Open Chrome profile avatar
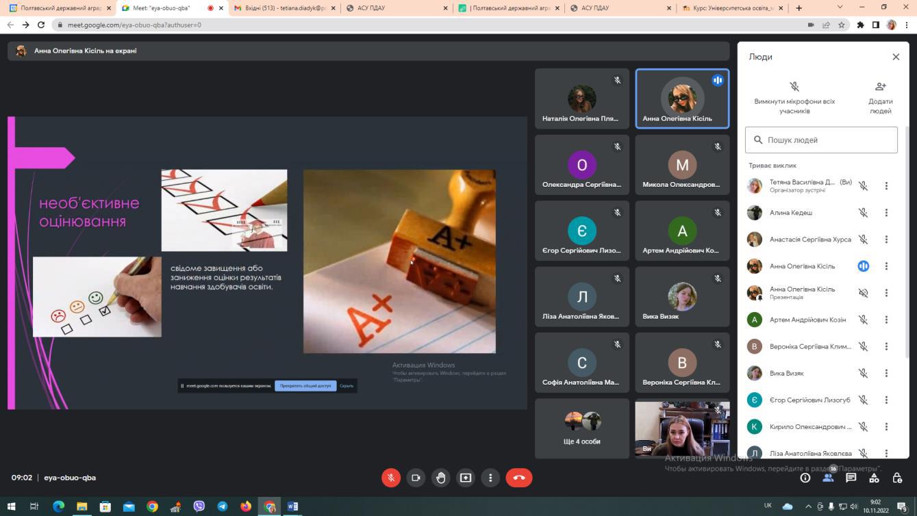917x516 pixels. (891, 25)
